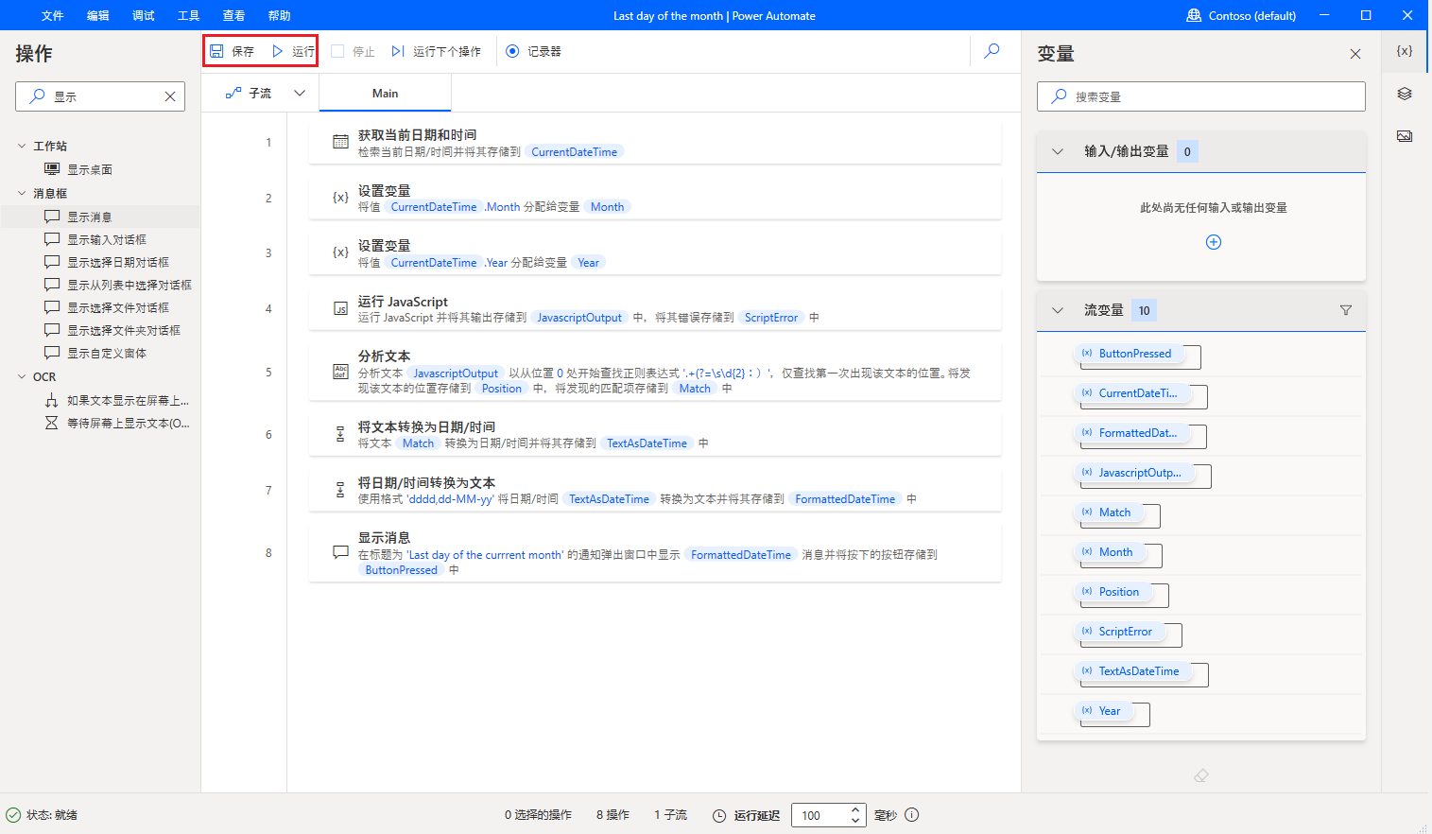1432x834 pixels.
Task: Open the 文件 menu
Action: pyautogui.click(x=53, y=15)
